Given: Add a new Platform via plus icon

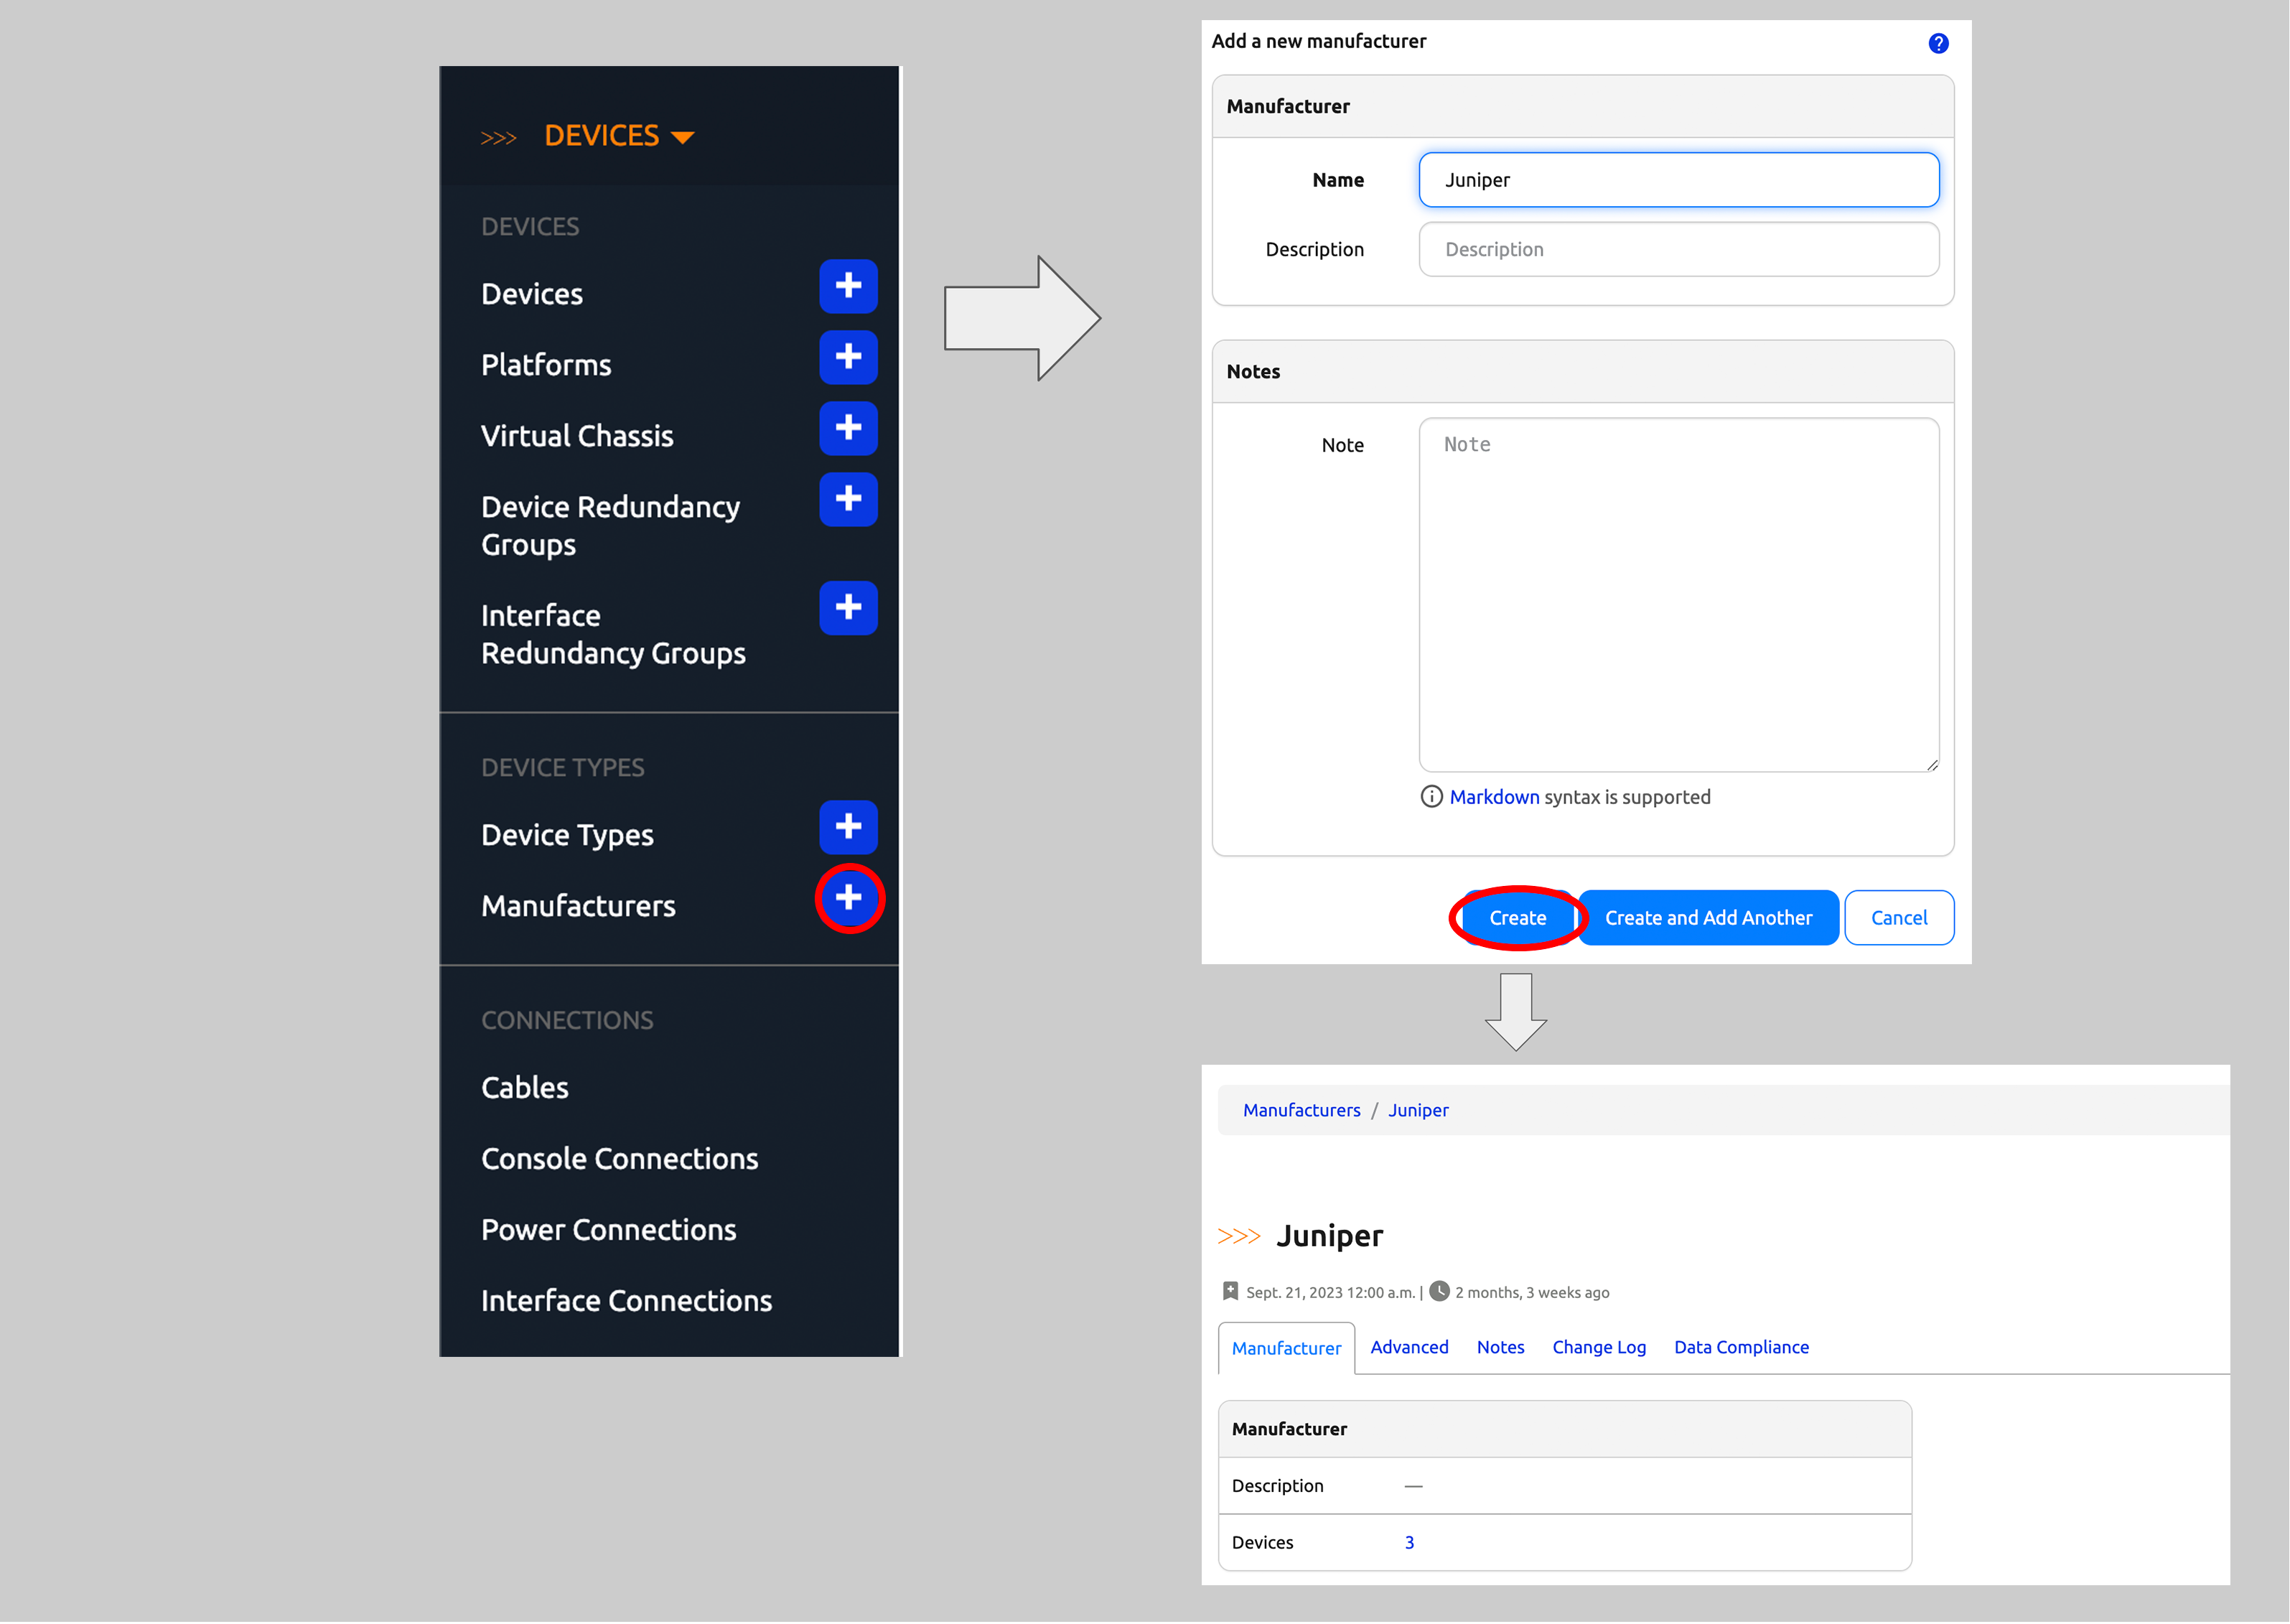Looking at the screenshot, I should 848,358.
